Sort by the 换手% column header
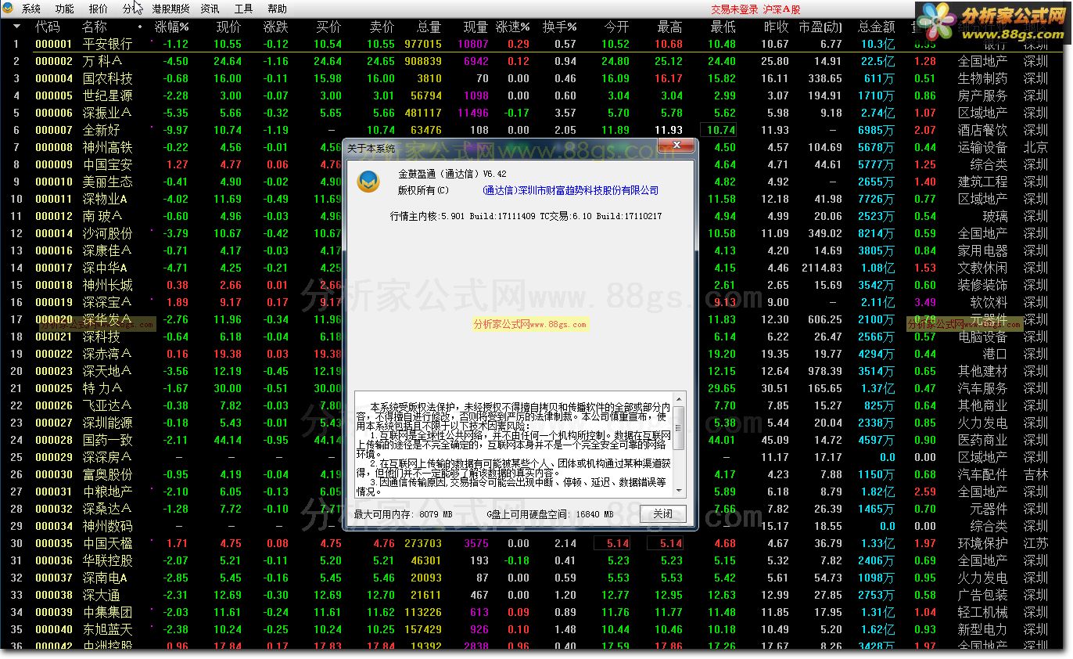The width and height of the screenshot is (1073, 659). [560, 27]
